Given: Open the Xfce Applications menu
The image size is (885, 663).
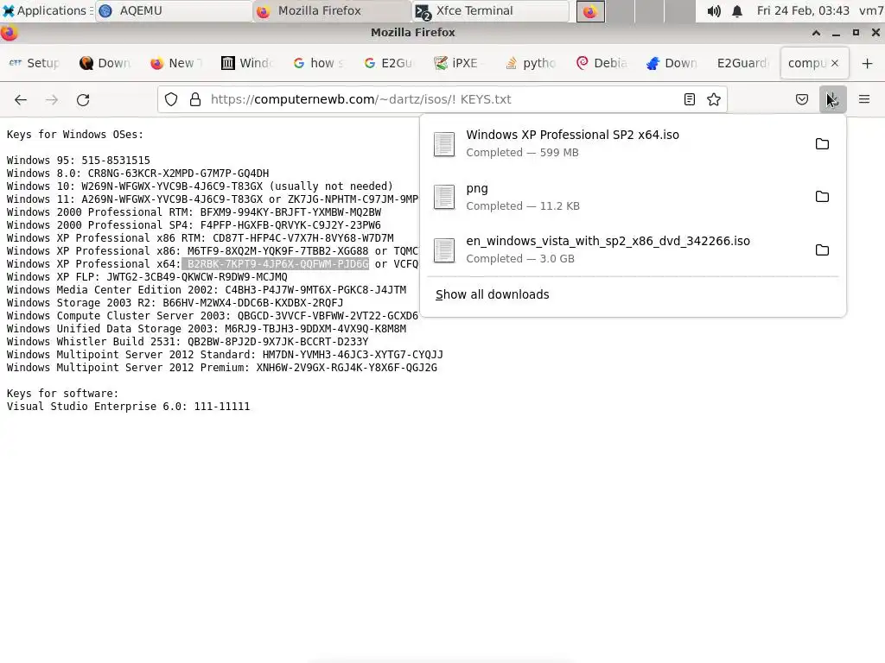Looking at the screenshot, I should click(x=48, y=10).
